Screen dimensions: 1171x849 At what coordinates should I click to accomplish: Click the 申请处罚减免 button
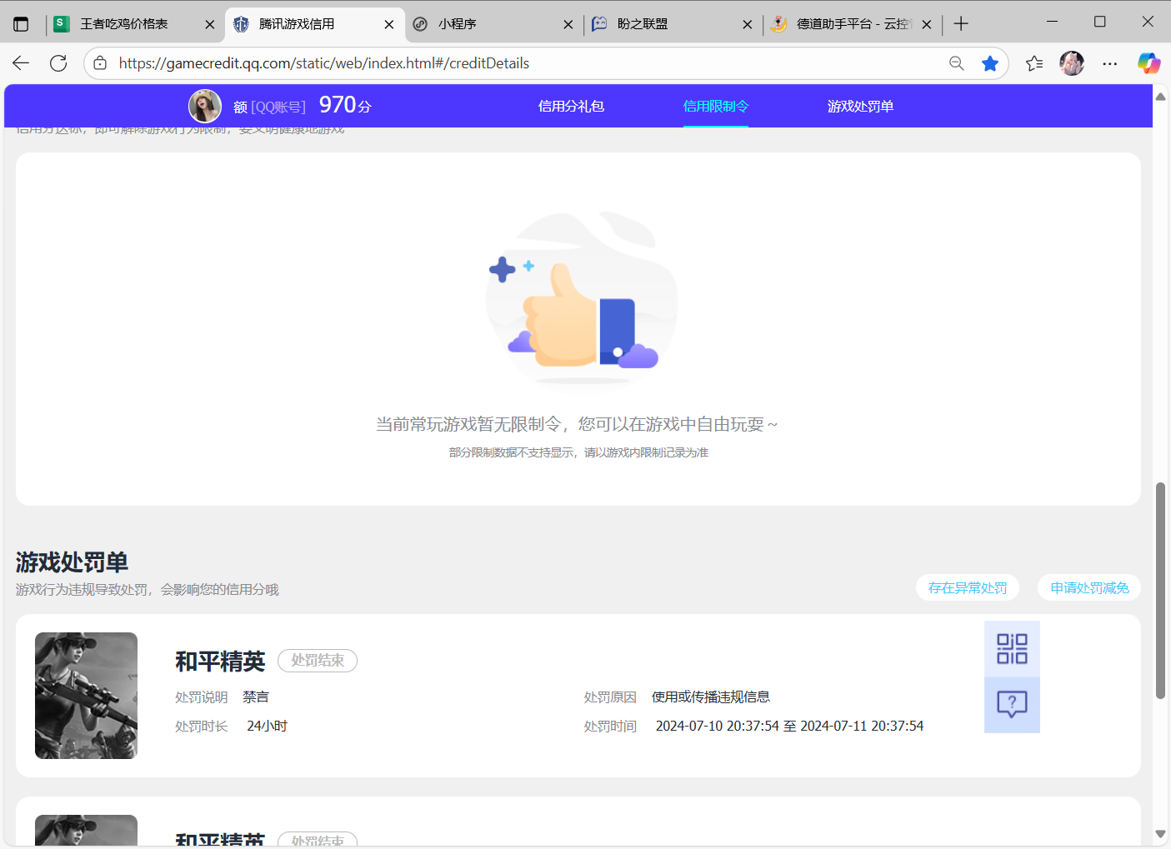click(x=1089, y=587)
